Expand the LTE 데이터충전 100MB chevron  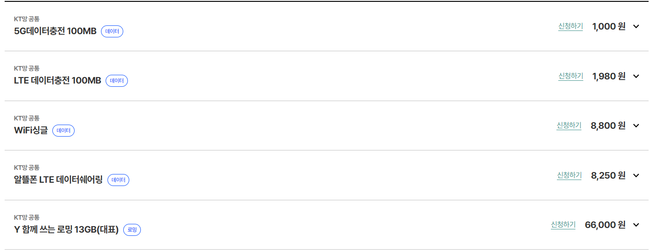(x=636, y=76)
